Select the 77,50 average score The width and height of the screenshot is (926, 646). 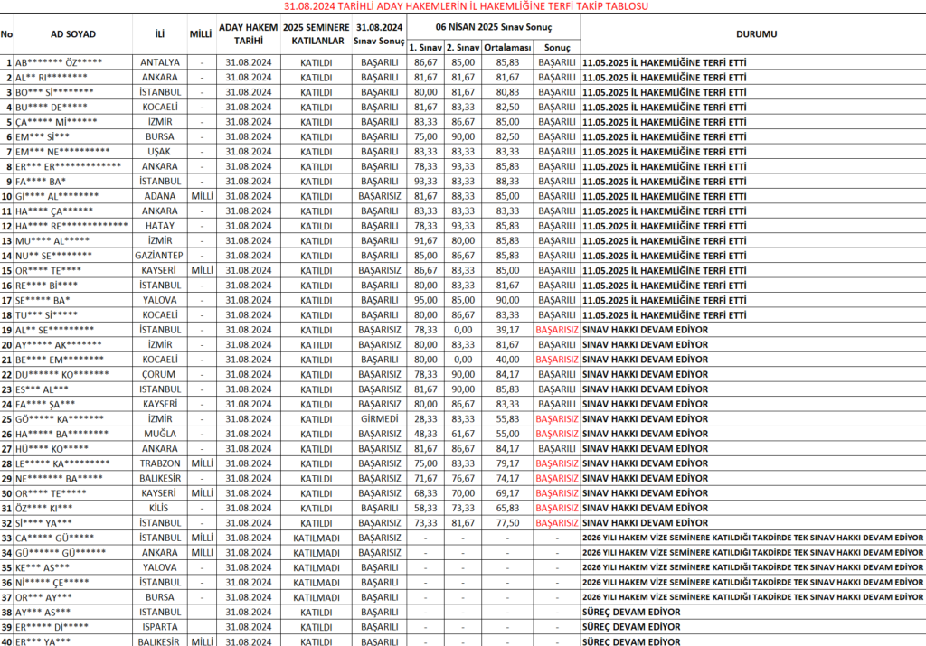(x=507, y=523)
